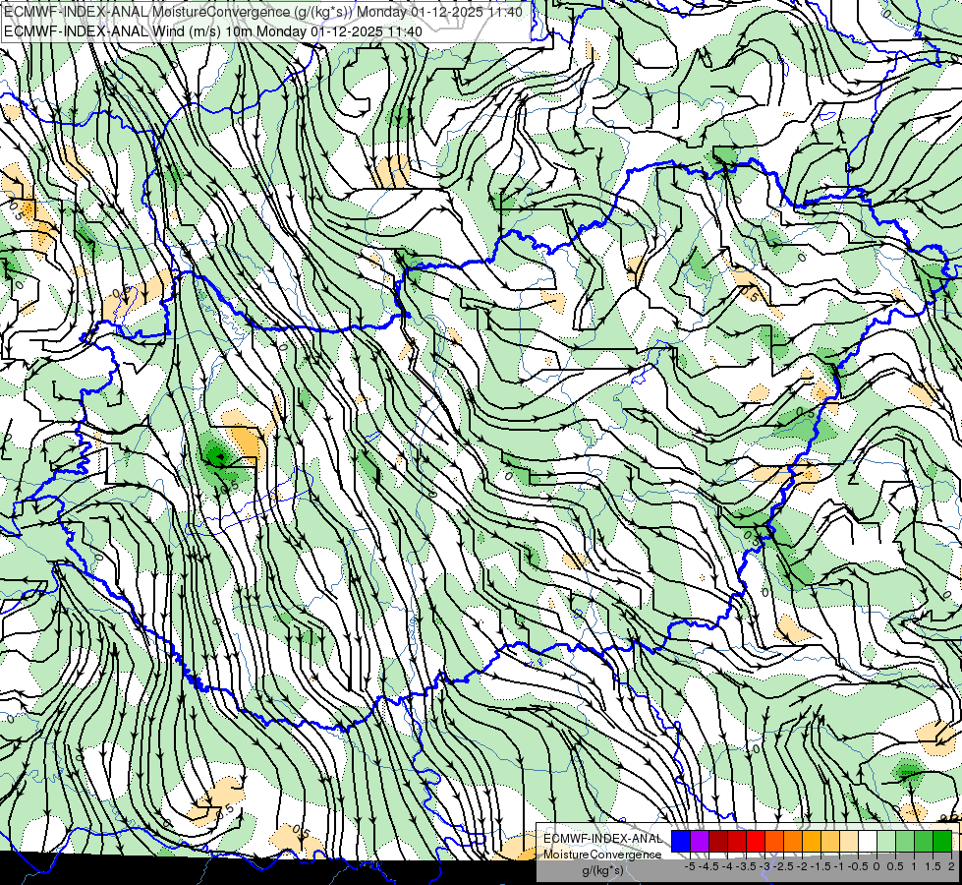The image size is (962, 885).
Task: Choose legend swatch between -2 and -1.5
Action: pyautogui.click(x=812, y=842)
